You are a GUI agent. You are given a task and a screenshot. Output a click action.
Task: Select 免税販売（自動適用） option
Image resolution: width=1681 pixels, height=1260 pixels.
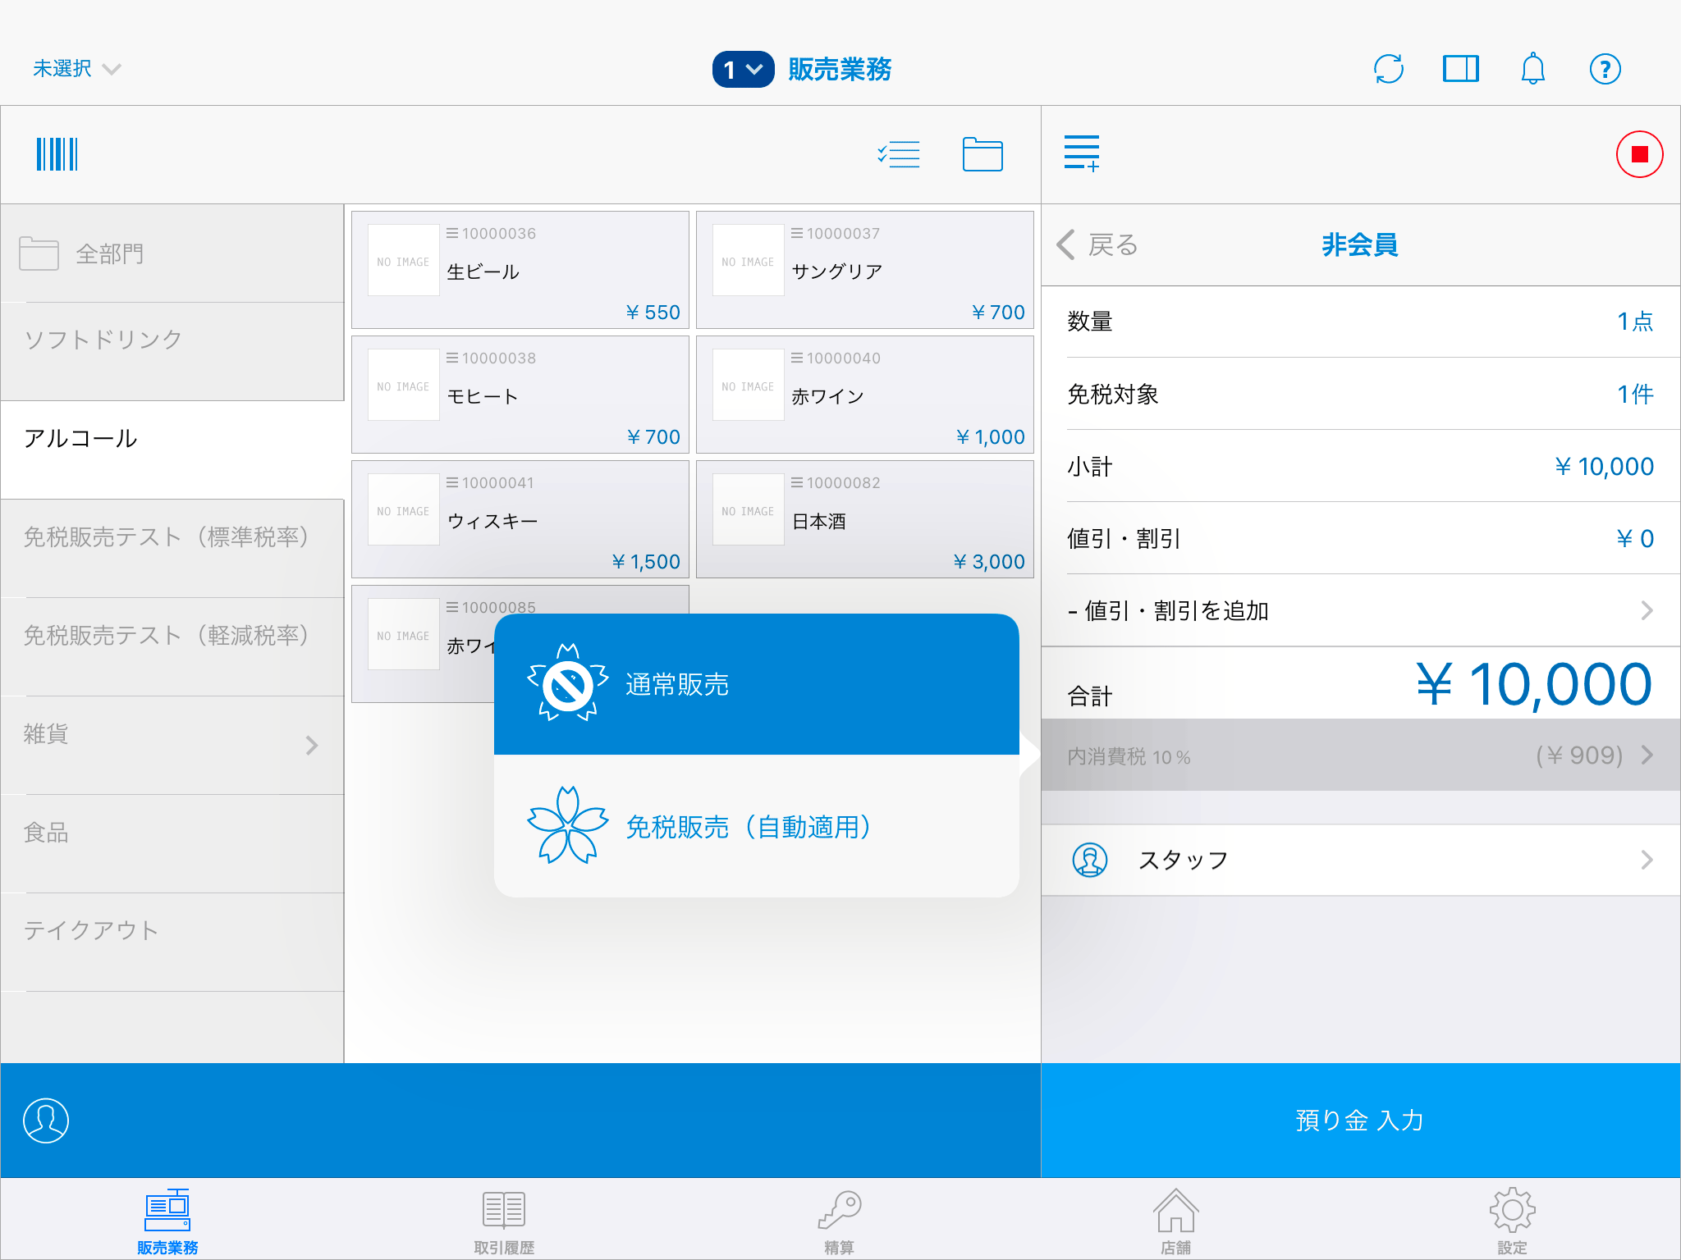click(757, 826)
